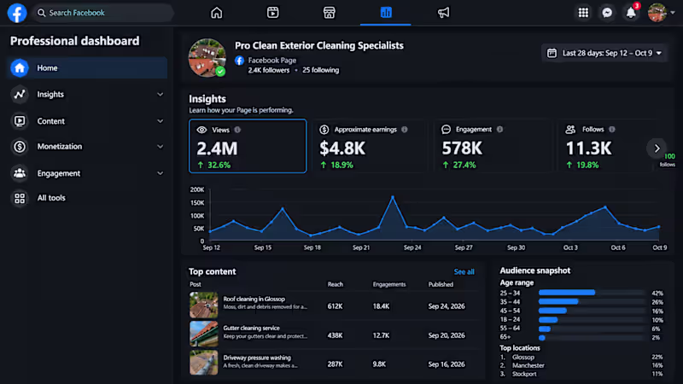Select All tools in the sidebar
Viewport: 683px width, 384px height.
pos(87,198)
